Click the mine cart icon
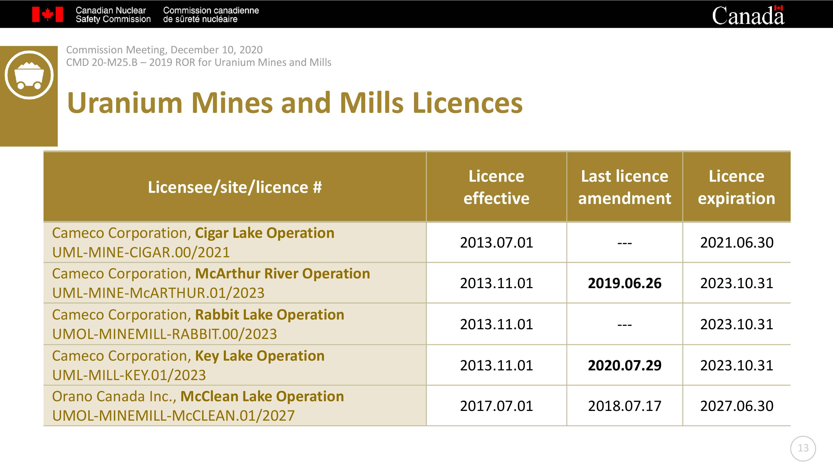 click(x=29, y=75)
